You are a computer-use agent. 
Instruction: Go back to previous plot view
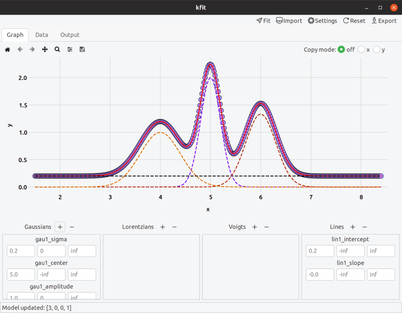[x=20, y=49]
